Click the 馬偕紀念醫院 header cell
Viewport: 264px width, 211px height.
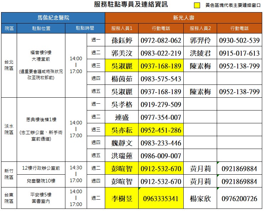53,18
